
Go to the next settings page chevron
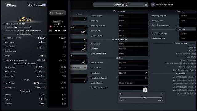195,55
